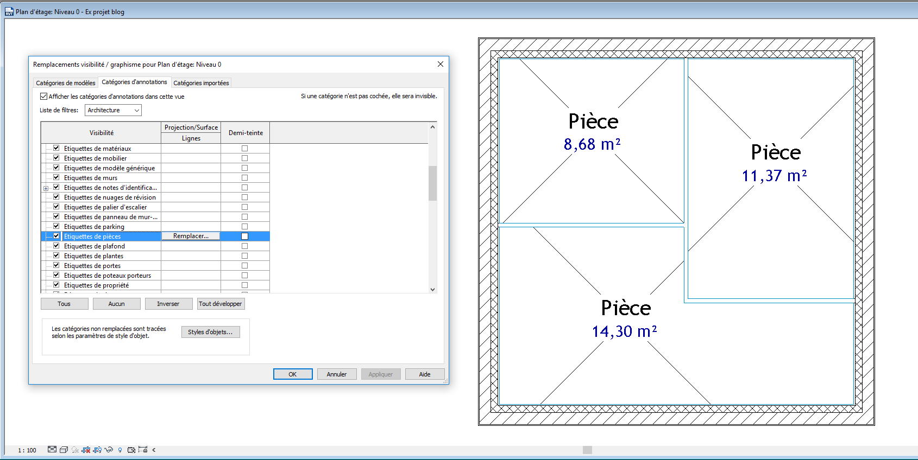Image resolution: width=918 pixels, height=460 pixels.
Task: Click the greyed-out shadows icon in view bar
Action: pos(75,450)
